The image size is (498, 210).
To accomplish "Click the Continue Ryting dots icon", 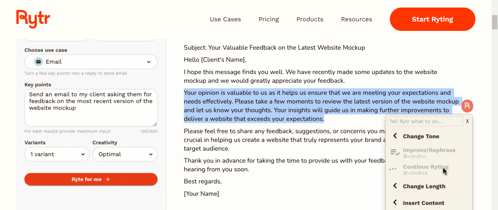I will [x=393, y=169].
